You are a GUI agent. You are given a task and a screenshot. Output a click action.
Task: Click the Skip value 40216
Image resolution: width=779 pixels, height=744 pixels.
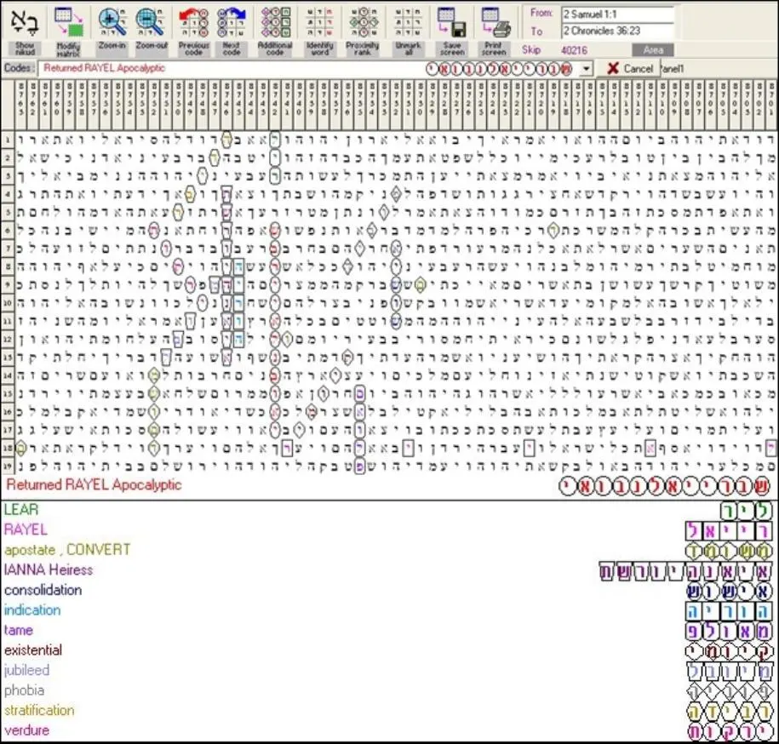[x=574, y=50]
